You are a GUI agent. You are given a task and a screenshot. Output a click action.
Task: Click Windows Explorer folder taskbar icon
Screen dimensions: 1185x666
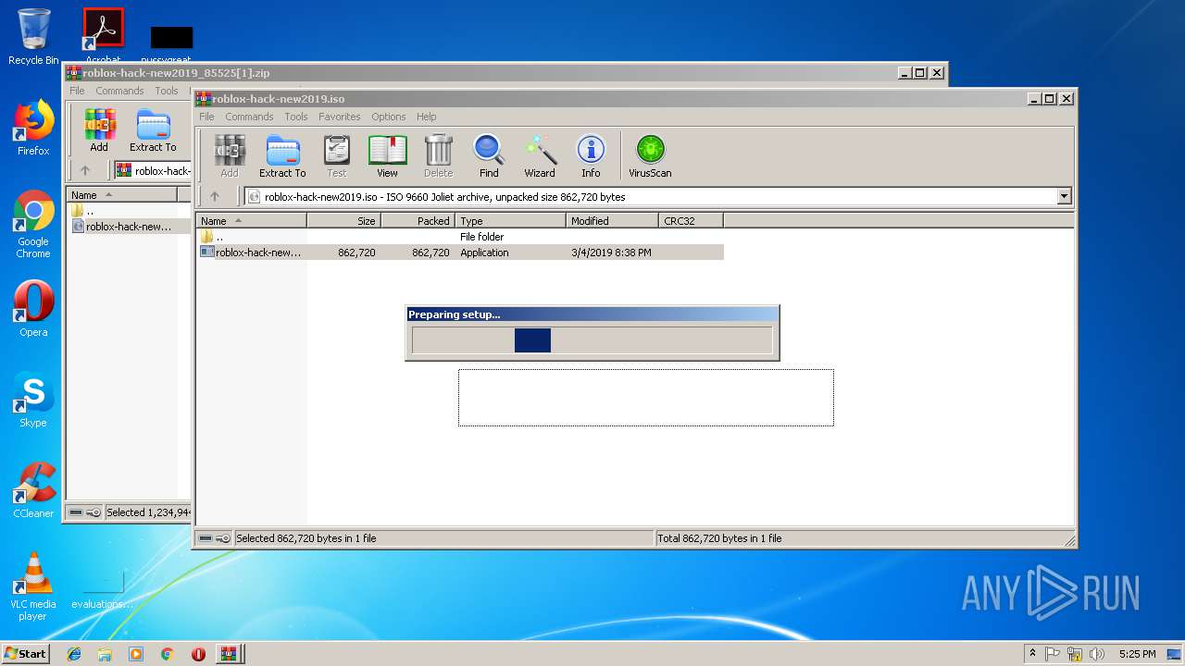105,654
